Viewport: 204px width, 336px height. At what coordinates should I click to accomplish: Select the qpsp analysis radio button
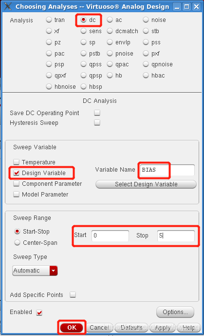coord(83,75)
